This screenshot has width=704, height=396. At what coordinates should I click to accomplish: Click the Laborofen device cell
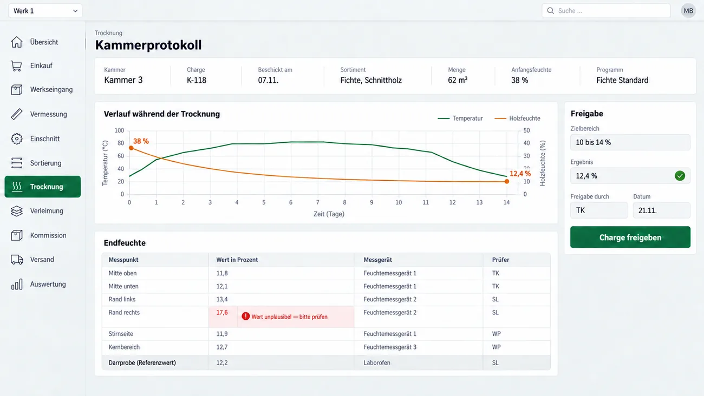377,362
